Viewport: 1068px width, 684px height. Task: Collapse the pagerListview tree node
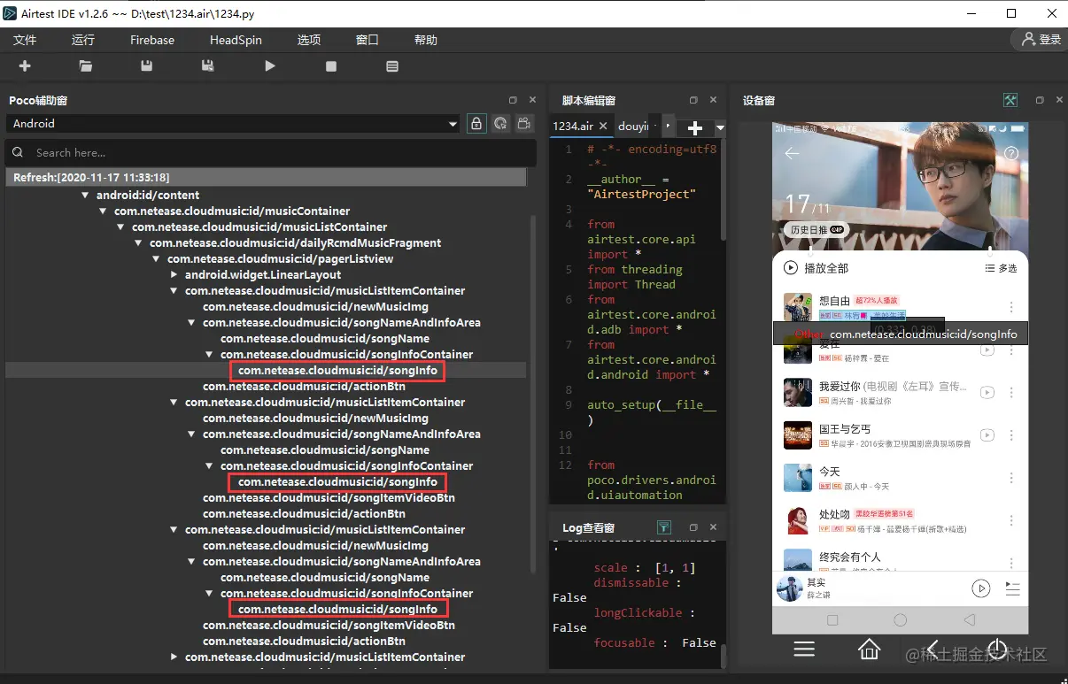(x=157, y=259)
